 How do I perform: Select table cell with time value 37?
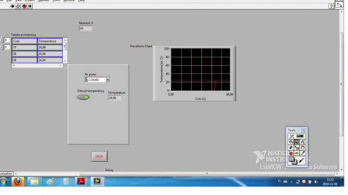[25, 48]
